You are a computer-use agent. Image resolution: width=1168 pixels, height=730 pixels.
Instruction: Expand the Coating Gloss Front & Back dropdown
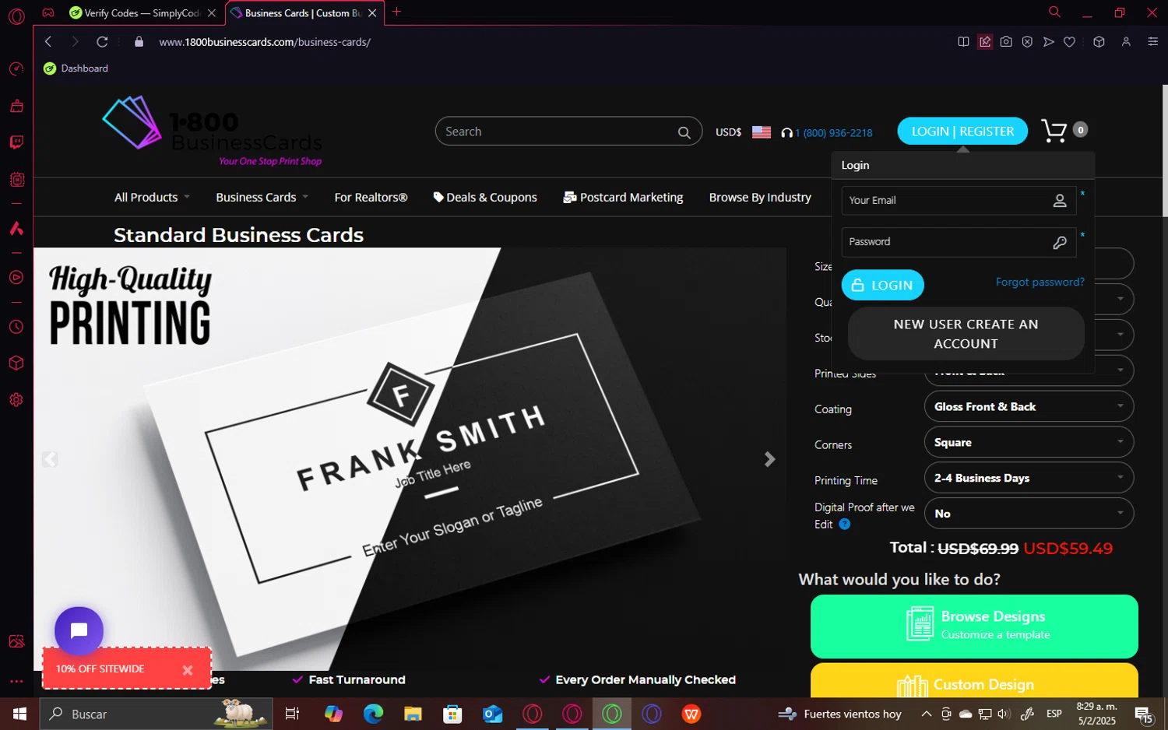tap(1029, 406)
